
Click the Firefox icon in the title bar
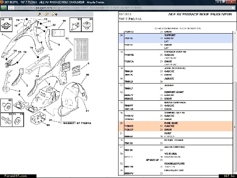3,2
